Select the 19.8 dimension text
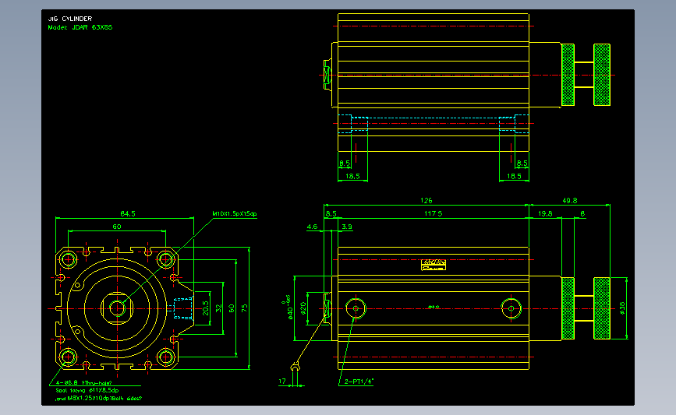 tap(545, 213)
